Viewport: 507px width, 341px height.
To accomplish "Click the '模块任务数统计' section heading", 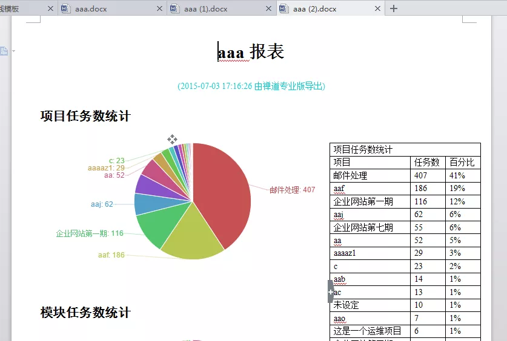I will pos(85,313).
